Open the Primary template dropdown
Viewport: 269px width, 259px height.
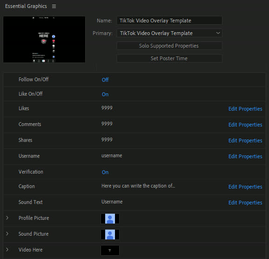pos(169,33)
